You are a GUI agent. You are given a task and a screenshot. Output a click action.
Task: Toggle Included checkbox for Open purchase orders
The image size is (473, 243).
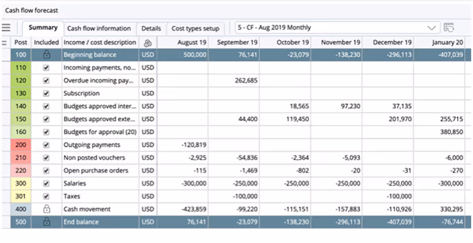(x=46, y=171)
